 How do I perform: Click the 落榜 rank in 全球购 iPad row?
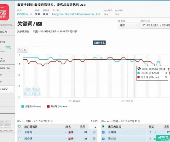coord(71,132)
